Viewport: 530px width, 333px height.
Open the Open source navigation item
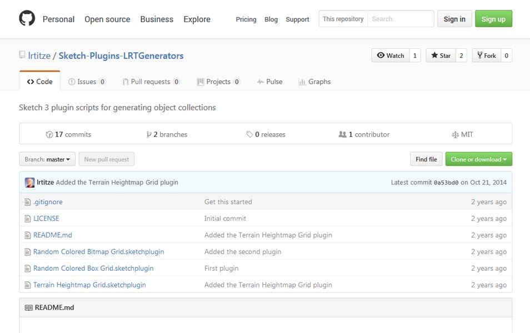107,19
